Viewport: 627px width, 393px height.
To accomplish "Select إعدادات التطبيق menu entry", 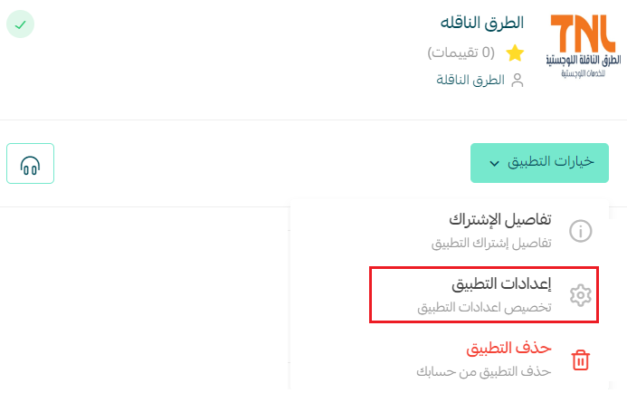I will tap(484, 295).
